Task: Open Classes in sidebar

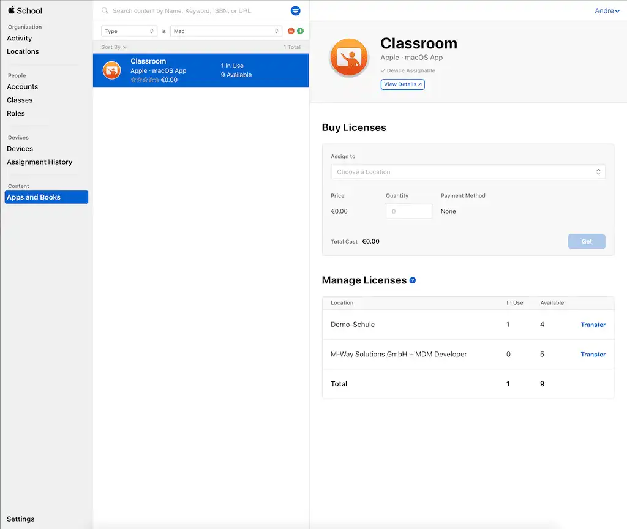Action: coord(20,100)
